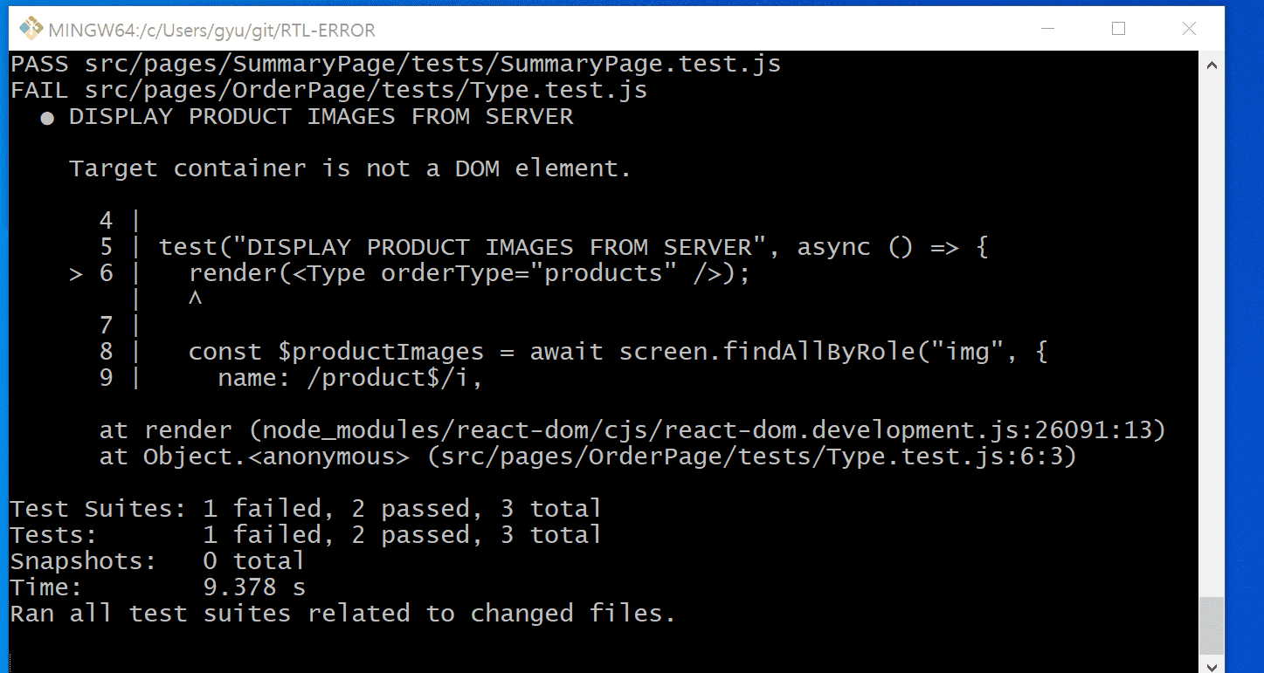Close the MINGW64 terminal window
1264x673 pixels.
point(1188,29)
